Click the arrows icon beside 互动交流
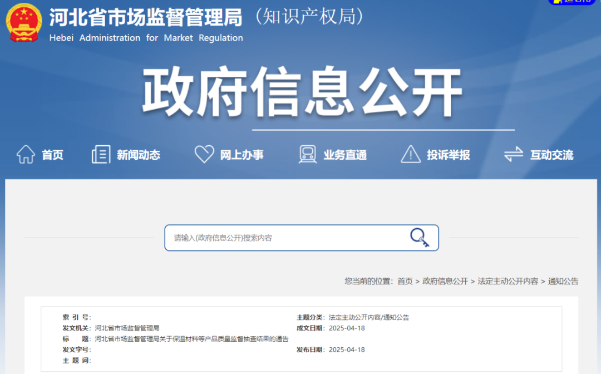The width and height of the screenshot is (601, 374). click(x=513, y=154)
